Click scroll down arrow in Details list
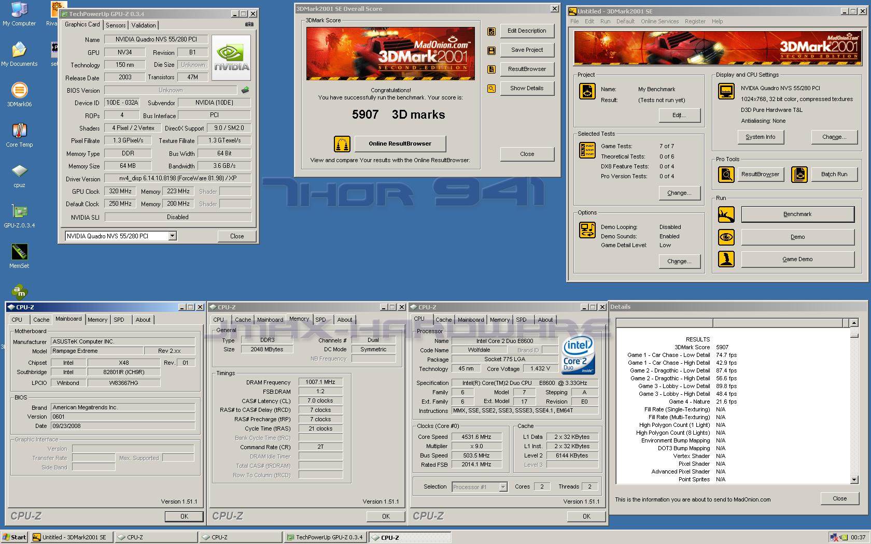Screen dimensions: 871x544 (x=854, y=480)
